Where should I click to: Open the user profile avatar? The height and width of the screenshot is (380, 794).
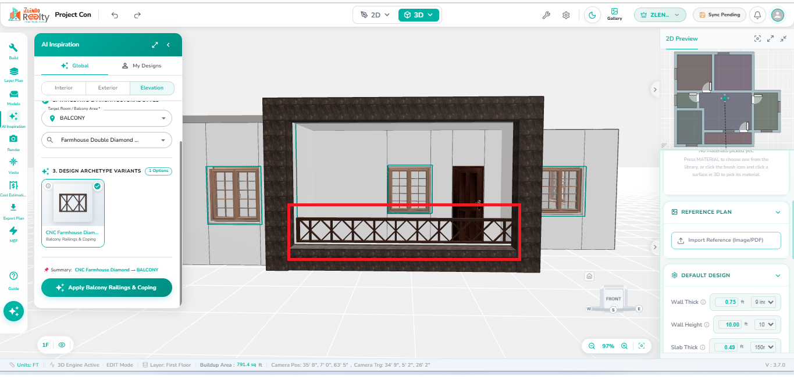click(x=778, y=15)
